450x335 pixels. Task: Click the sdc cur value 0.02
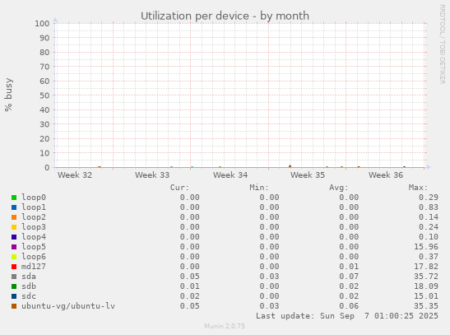(190, 296)
